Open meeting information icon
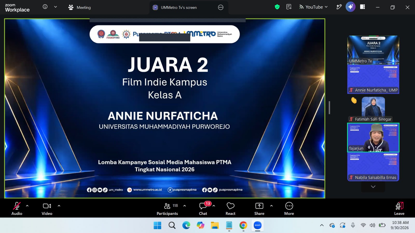This screenshot has height=233, width=415. 45,7
